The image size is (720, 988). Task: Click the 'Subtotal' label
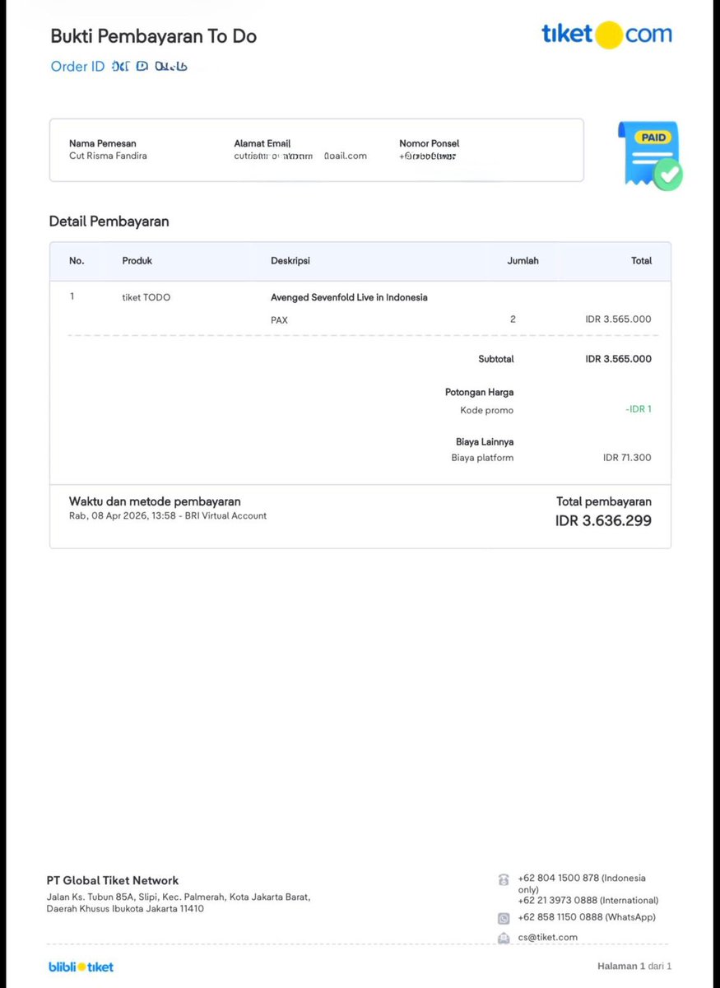tap(496, 359)
